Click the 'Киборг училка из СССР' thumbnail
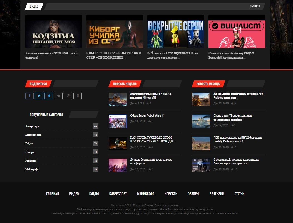Screen dimensions: 293x223 (x=115, y=31)
